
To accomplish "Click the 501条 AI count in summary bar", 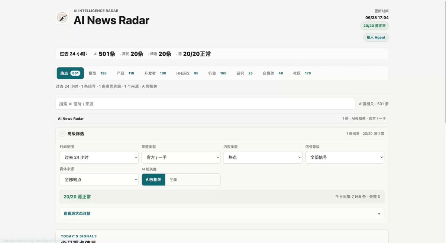I will point(107,54).
